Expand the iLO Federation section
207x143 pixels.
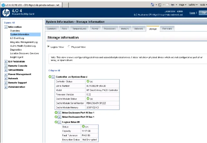pyautogui.click(x=6, y=62)
